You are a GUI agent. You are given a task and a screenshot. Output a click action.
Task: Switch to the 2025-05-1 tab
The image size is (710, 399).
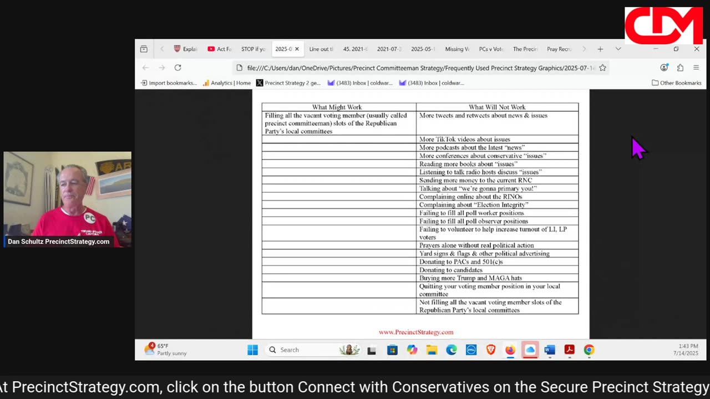pos(423,49)
